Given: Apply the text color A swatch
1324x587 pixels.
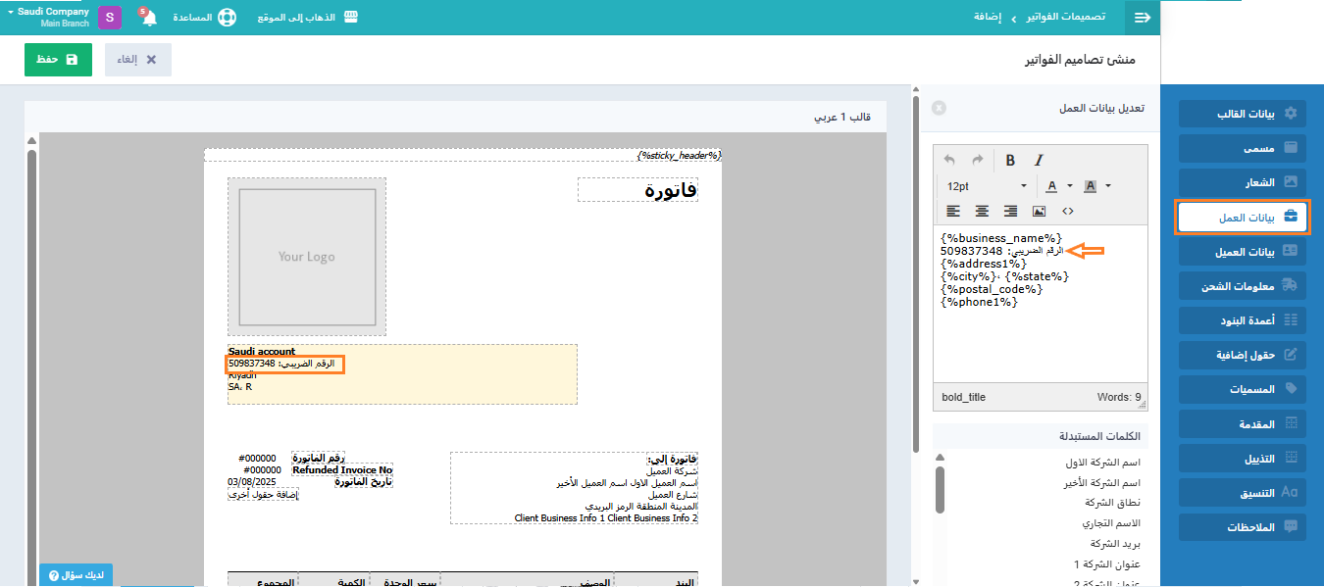Looking at the screenshot, I should pos(1051,186).
